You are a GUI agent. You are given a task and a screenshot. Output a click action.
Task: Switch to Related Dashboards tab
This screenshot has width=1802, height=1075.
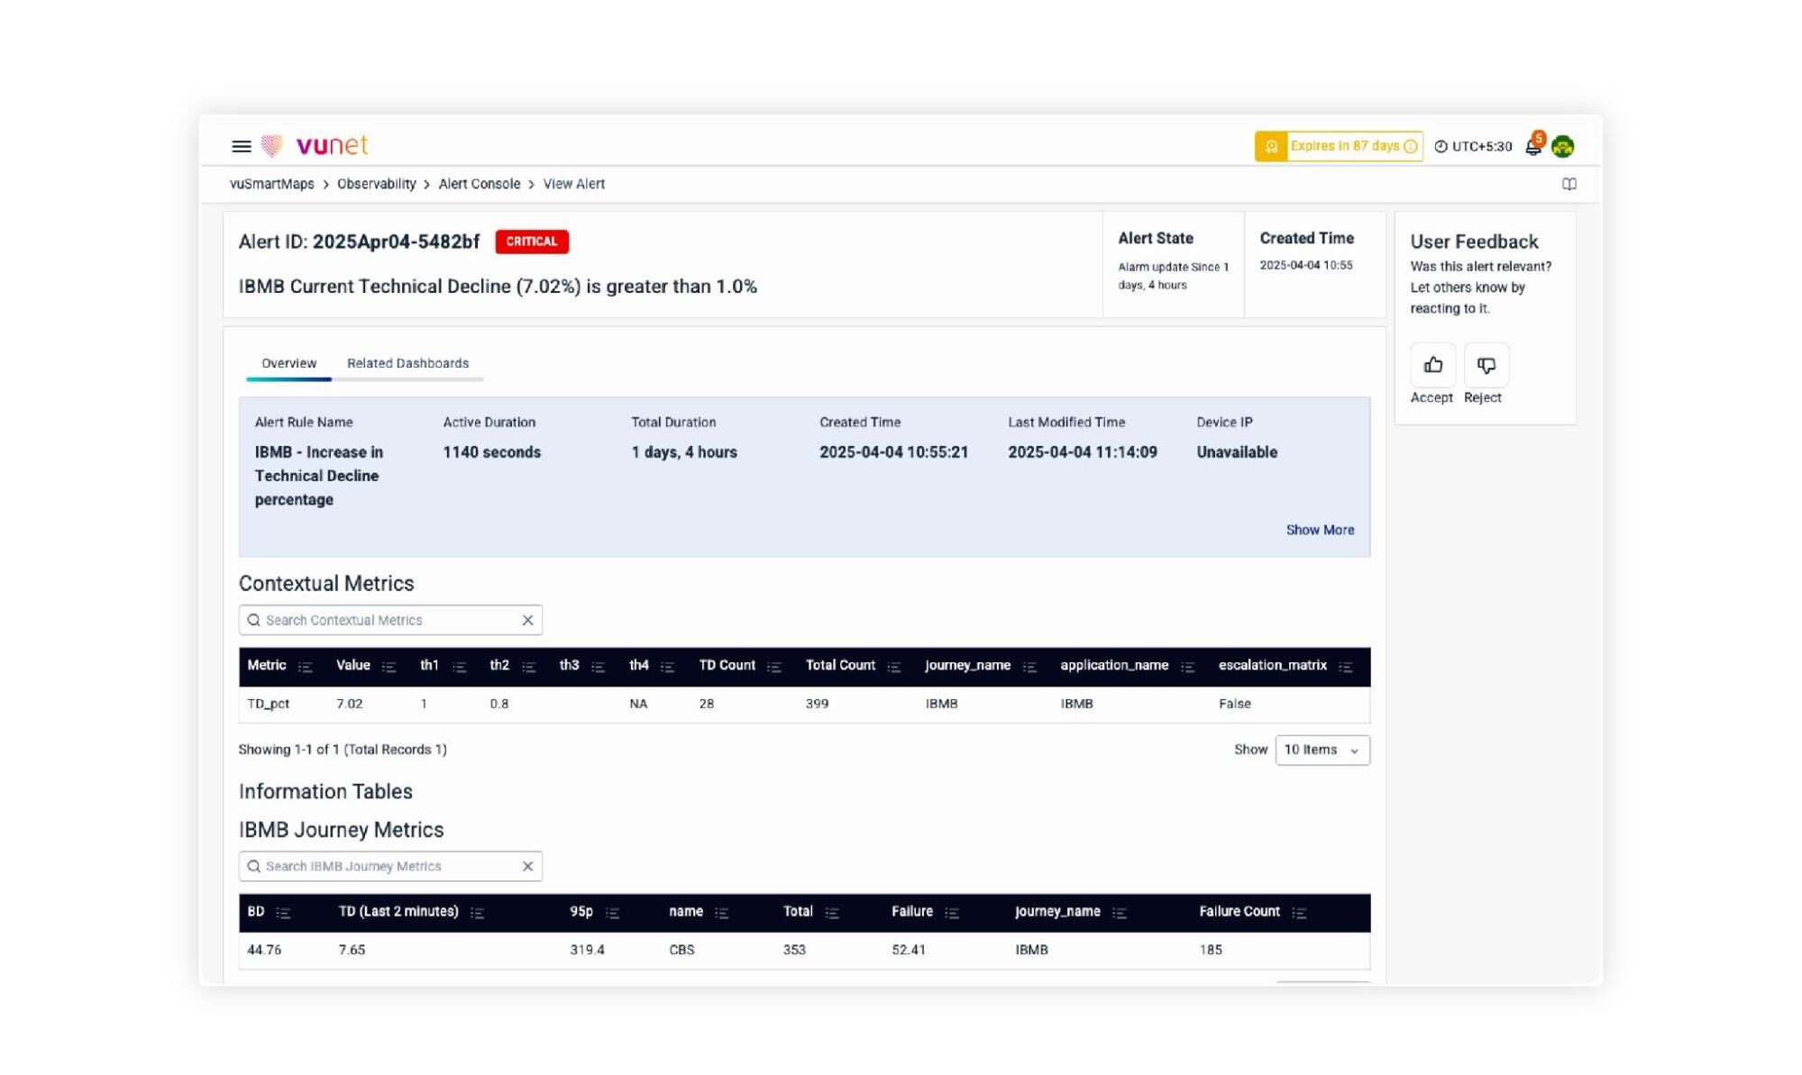407,363
